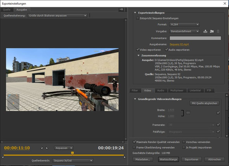The width and height of the screenshot is (229, 166).
Task: Switch to the Ausgabe tab
Action: pyautogui.click(x=22, y=10)
